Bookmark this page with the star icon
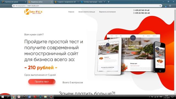This screenshot has height=99, width=176. 160,6
